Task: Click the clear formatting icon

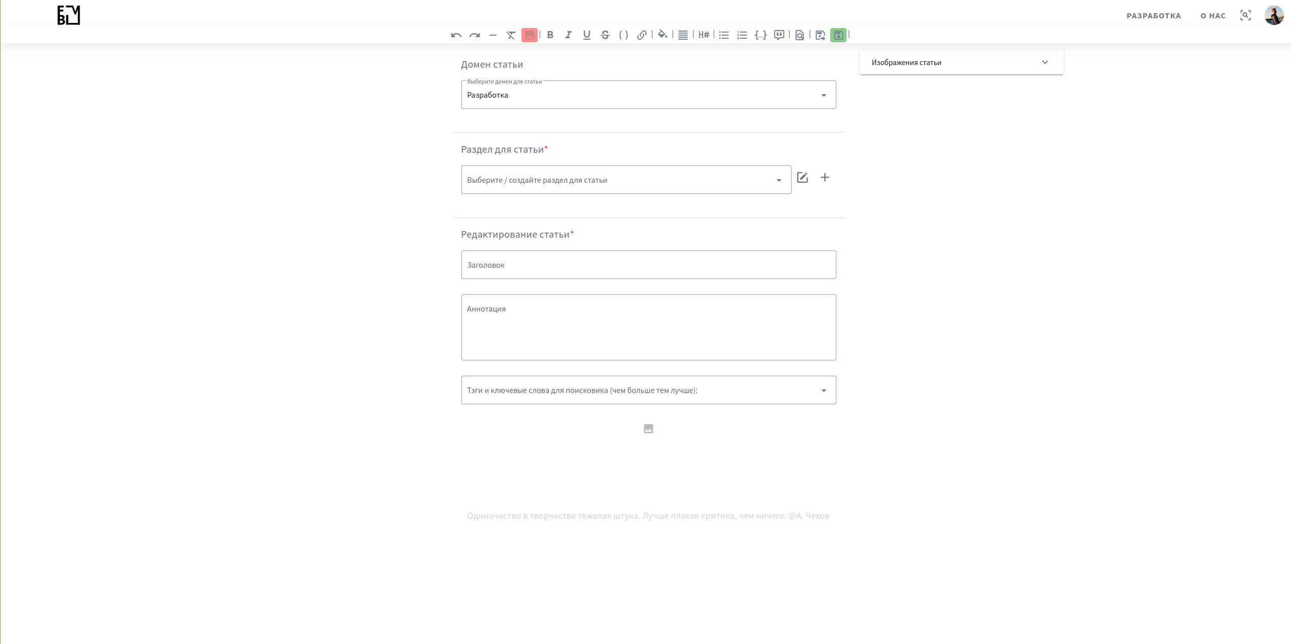Action: [511, 35]
